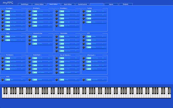This screenshot has width=173, height=108.
Task: Click the Env1 Sustain knob
Action: pos(2,18)
